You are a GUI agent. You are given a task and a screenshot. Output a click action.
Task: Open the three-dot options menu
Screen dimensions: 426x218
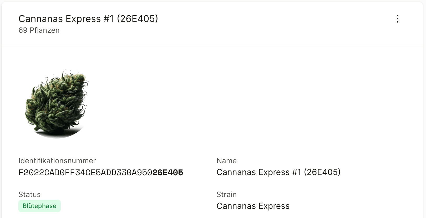[x=397, y=19]
